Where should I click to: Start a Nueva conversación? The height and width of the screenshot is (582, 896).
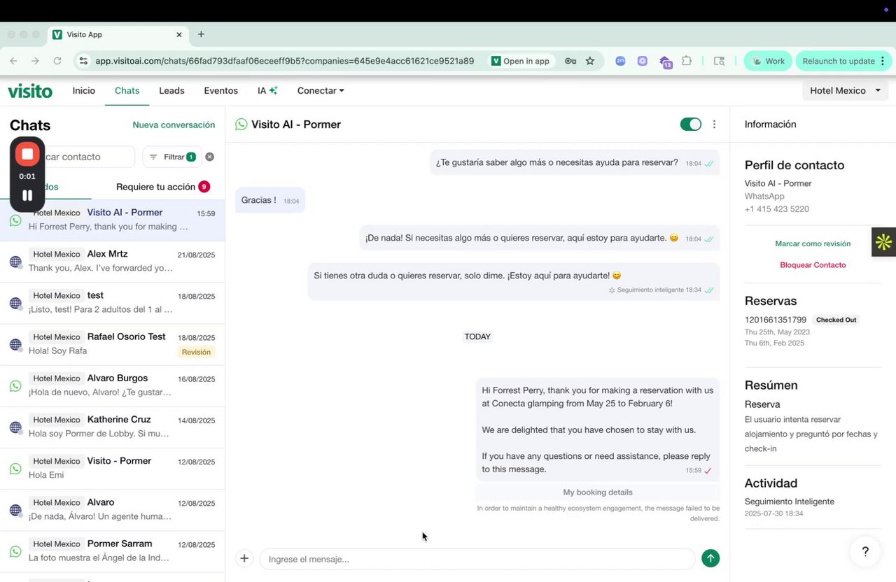pyautogui.click(x=174, y=125)
